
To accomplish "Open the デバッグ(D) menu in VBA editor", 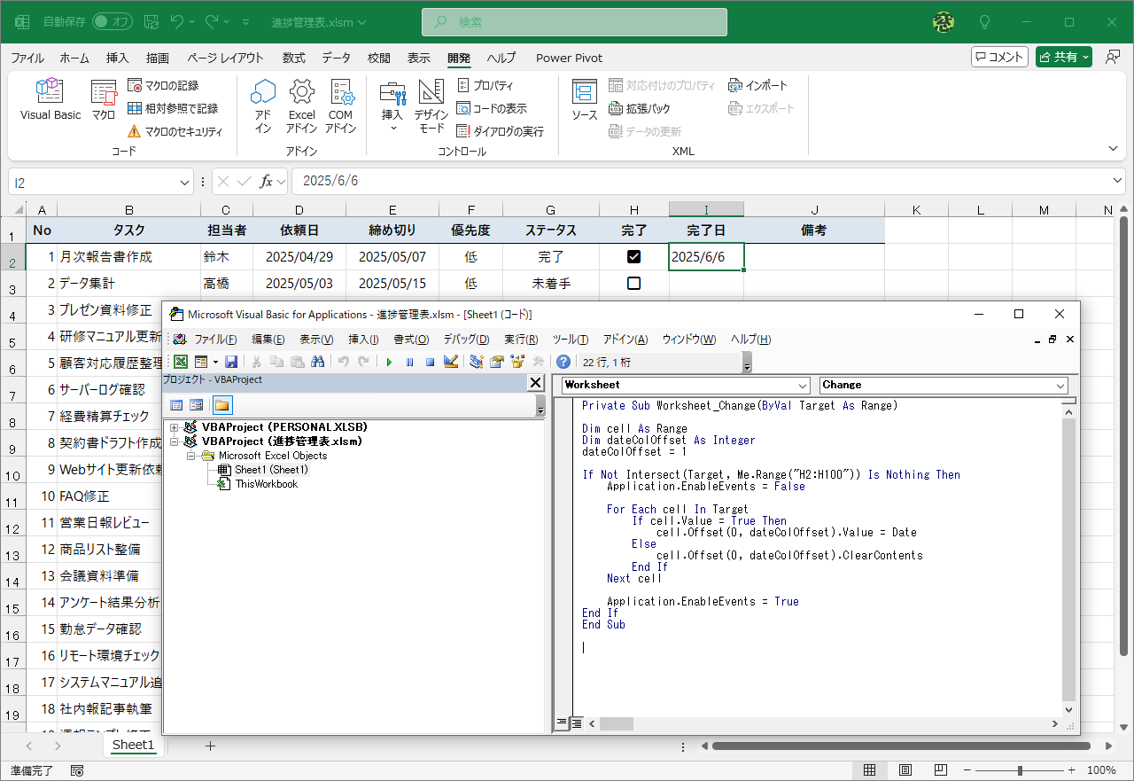I will point(465,340).
